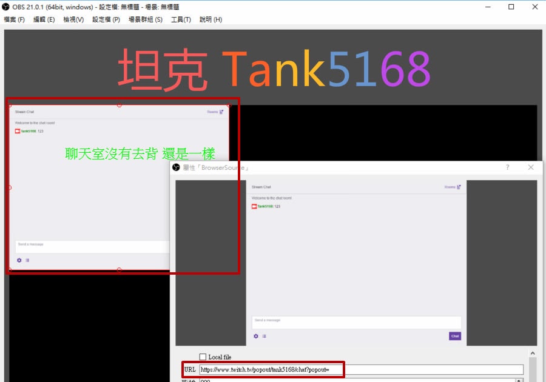
Task: Open the 工具(T) menu
Action: pos(181,19)
